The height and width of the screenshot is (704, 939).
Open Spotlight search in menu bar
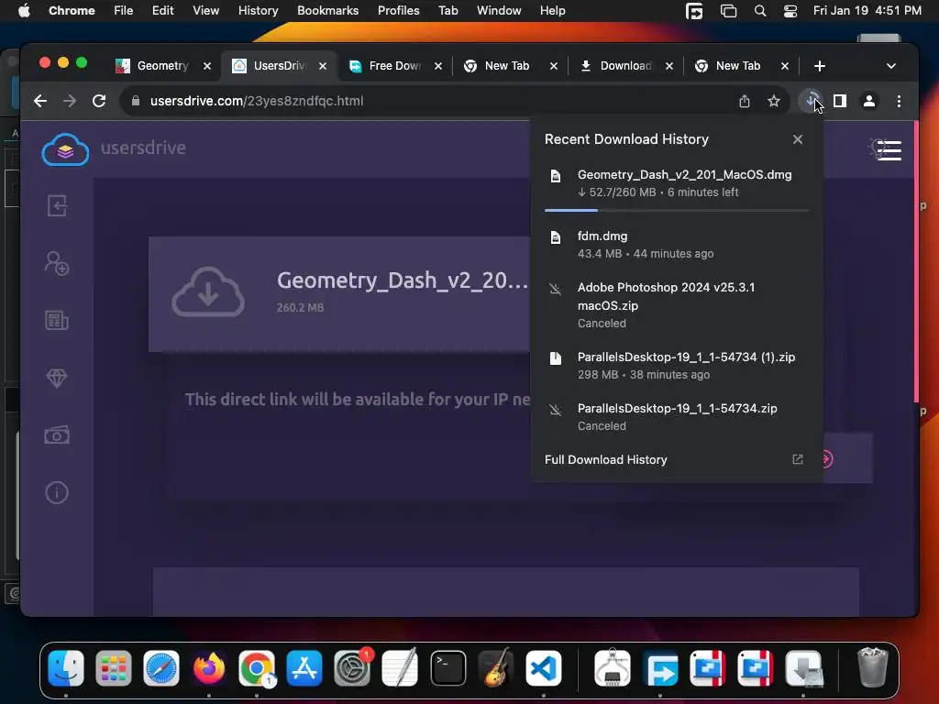click(x=760, y=11)
